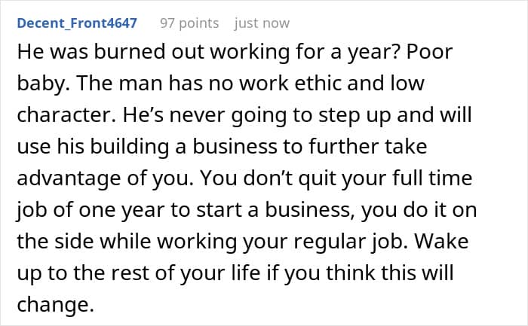Click the word 'advantage' in the comment
The height and width of the screenshot is (326, 528).
pyautogui.click(x=69, y=178)
